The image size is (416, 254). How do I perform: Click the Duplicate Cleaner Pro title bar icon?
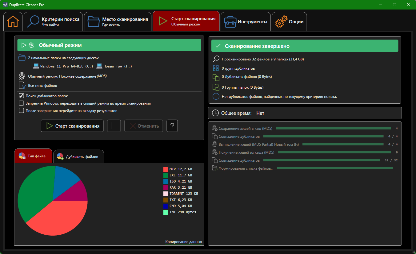click(5, 5)
